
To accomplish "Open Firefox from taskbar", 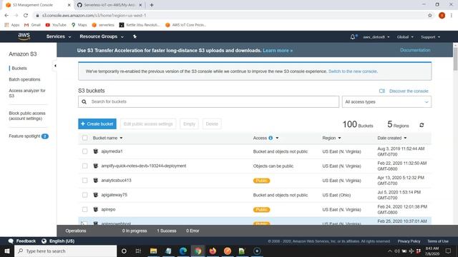I will 213,251.
